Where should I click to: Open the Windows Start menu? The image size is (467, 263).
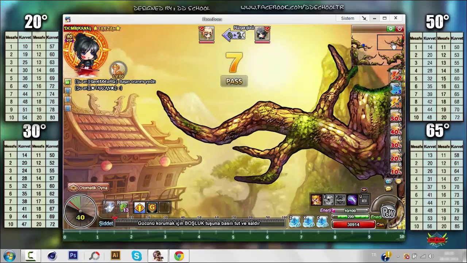click(x=9, y=256)
